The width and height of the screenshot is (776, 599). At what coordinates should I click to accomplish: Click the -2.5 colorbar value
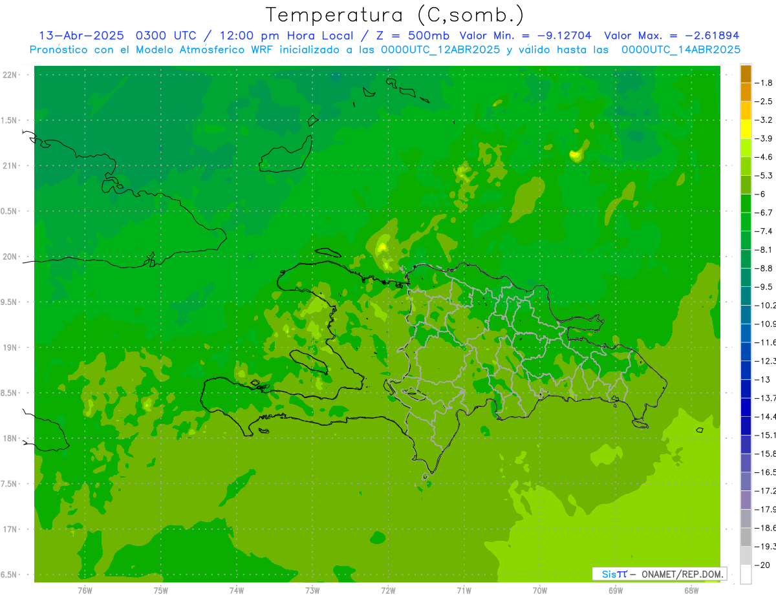tap(764, 101)
